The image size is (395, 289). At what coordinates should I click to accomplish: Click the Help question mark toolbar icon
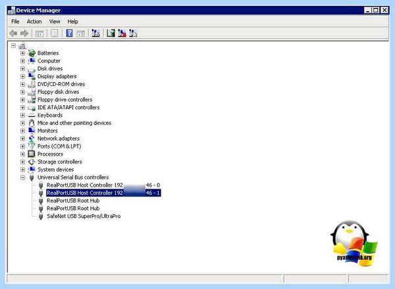tap(69, 33)
